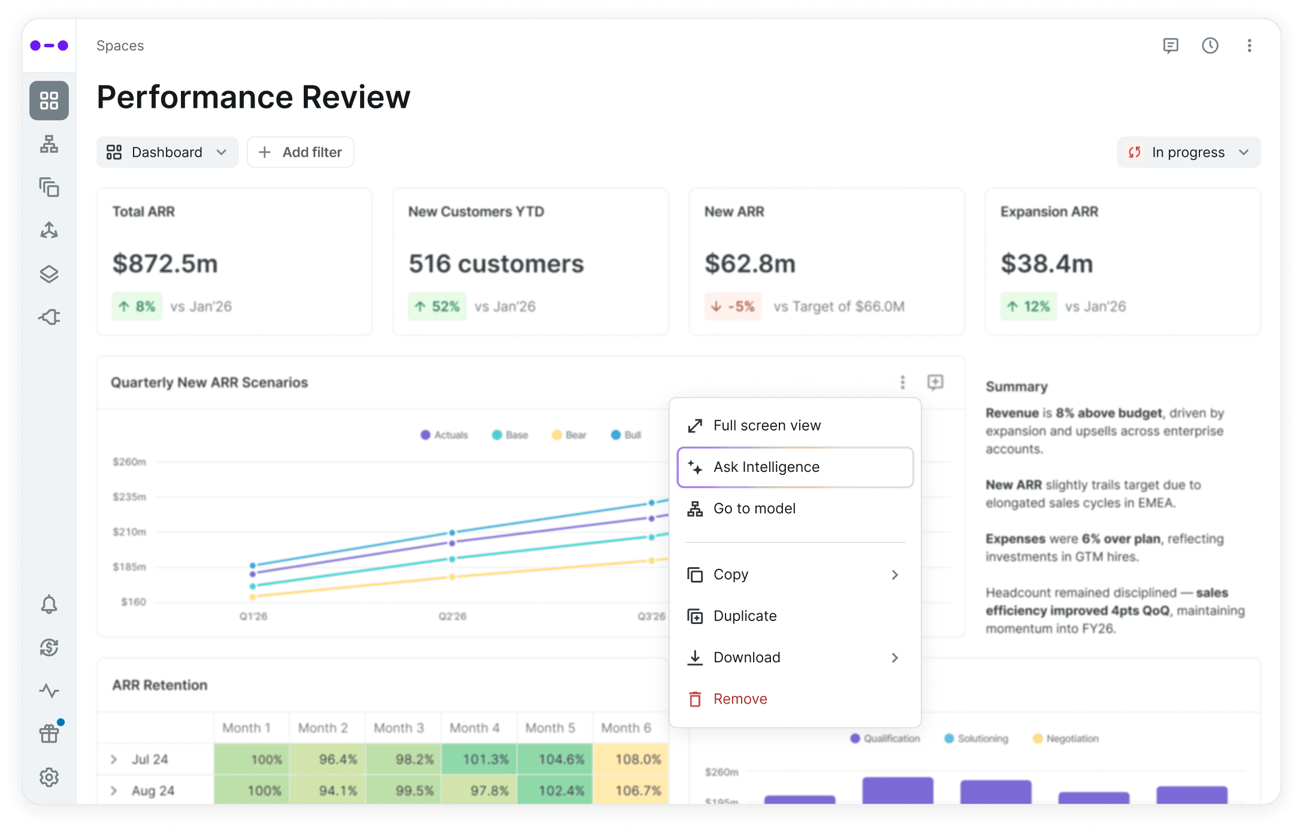This screenshot has height=830, width=1303.
Task: Click the Total ARR metric card
Action: pos(234,261)
